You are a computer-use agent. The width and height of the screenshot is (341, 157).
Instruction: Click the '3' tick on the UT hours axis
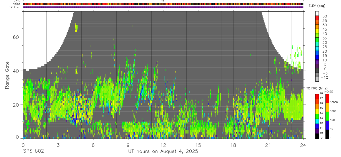point(58,145)
